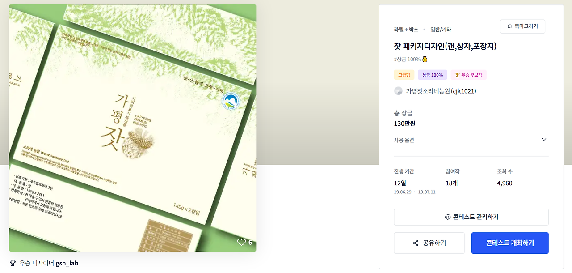Screen dimensions: 572x273
Task: Toggle the 북마크하기 bookmark button
Action: click(x=522, y=26)
